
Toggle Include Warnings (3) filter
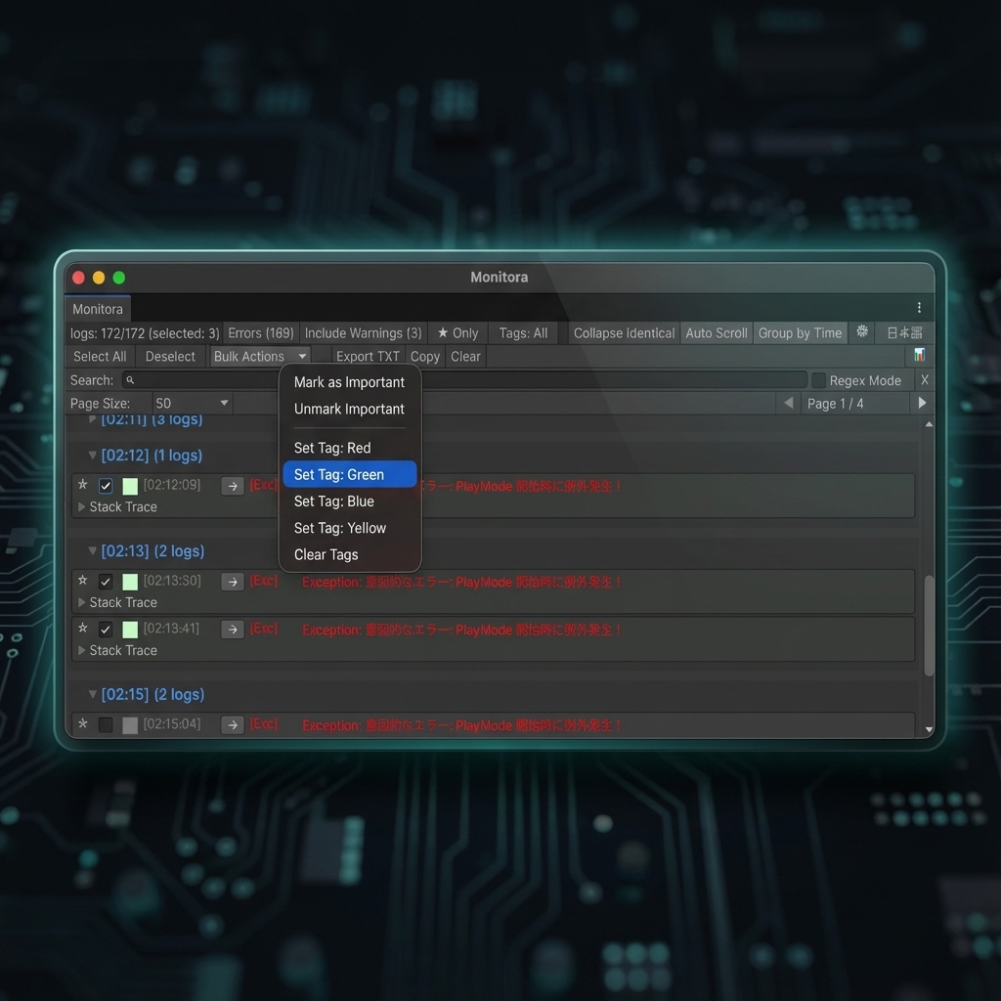pos(364,333)
